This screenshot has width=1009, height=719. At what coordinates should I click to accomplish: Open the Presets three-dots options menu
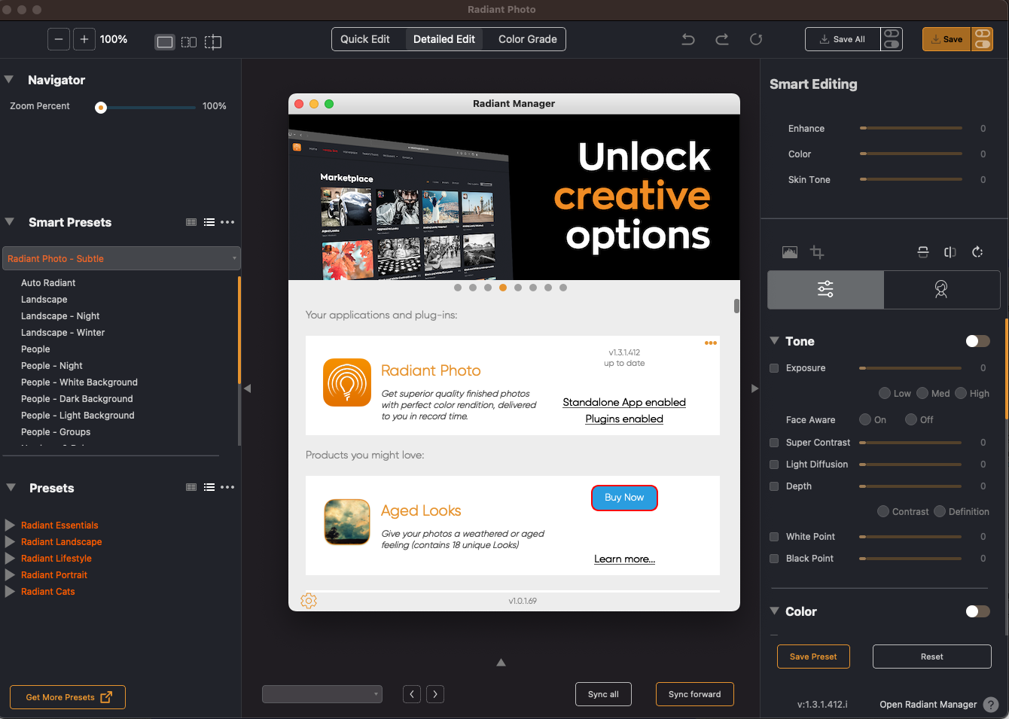pyautogui.click(x=227, y=487)
